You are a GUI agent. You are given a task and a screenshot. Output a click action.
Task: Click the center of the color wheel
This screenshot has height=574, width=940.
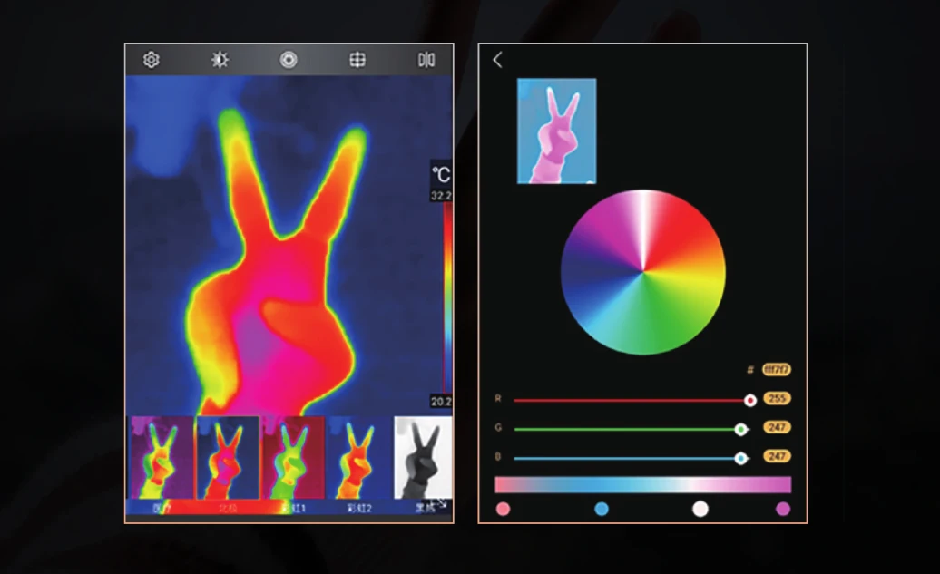[x=643, y=271]
